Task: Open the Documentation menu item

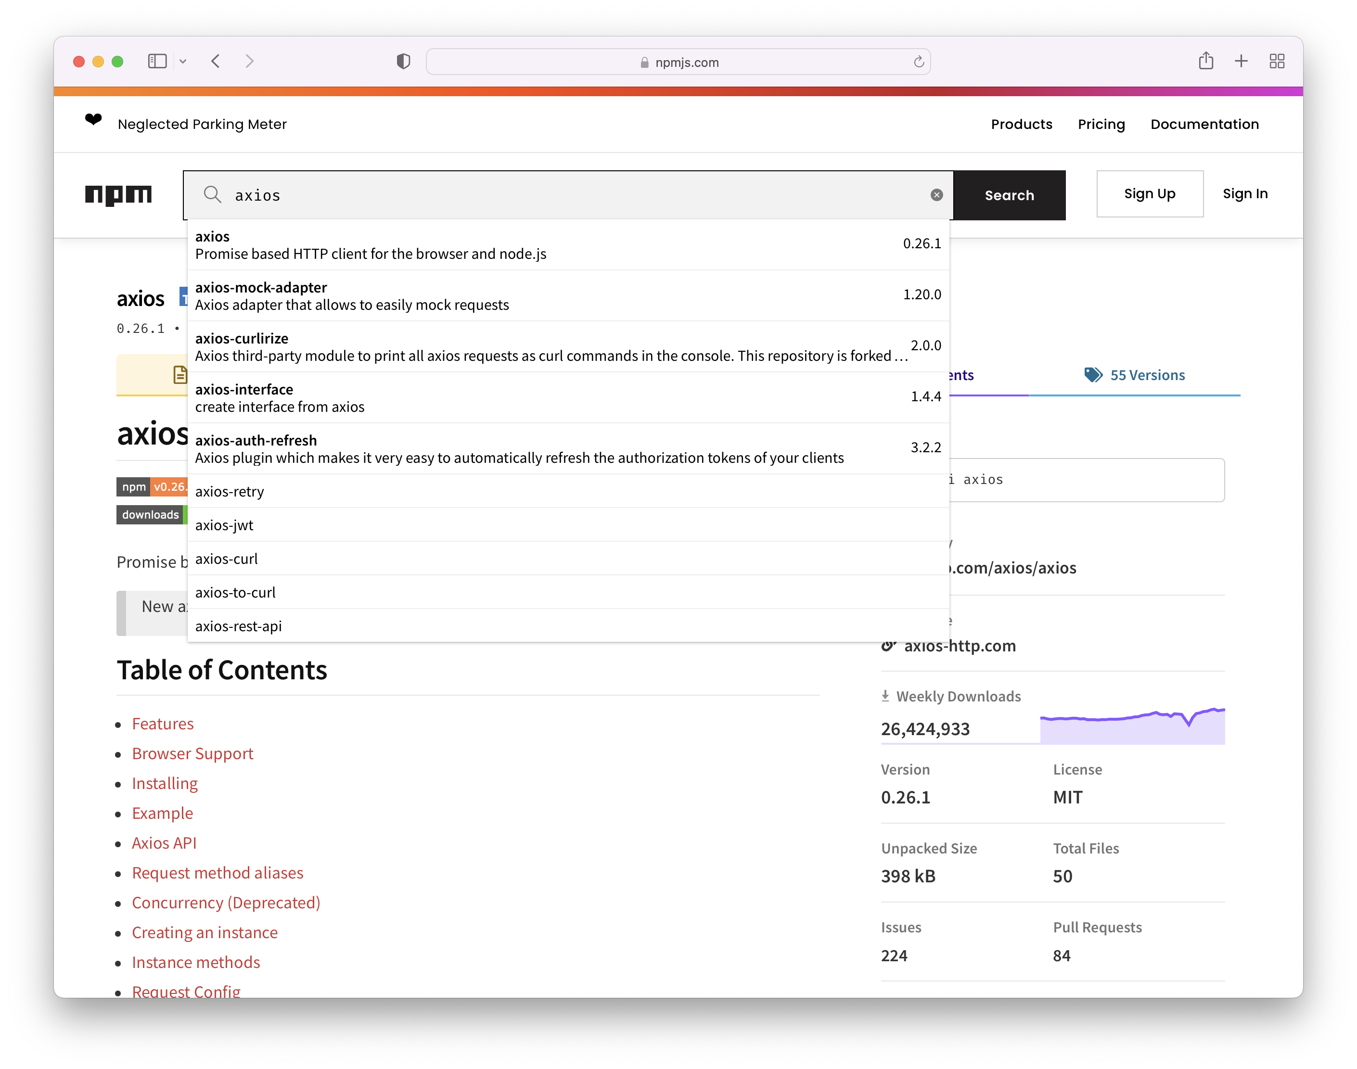Action: coord(1204,124)
